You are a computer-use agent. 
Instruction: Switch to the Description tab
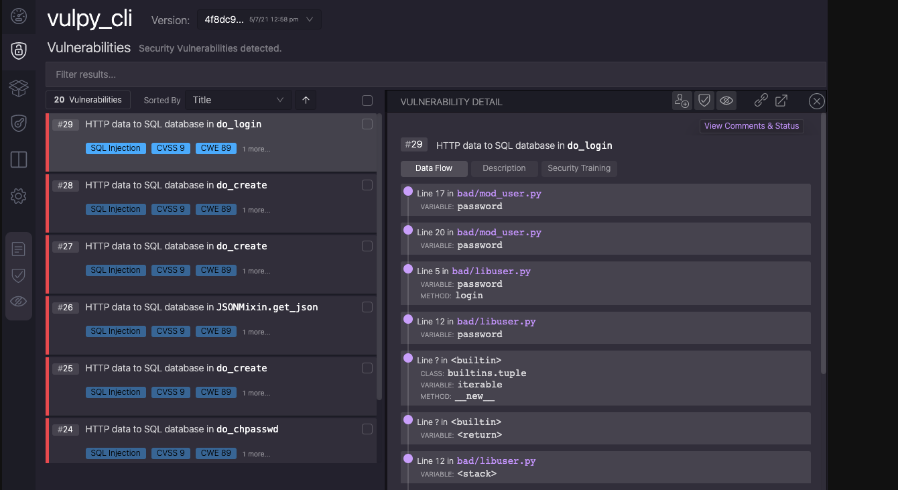point(504,168)
